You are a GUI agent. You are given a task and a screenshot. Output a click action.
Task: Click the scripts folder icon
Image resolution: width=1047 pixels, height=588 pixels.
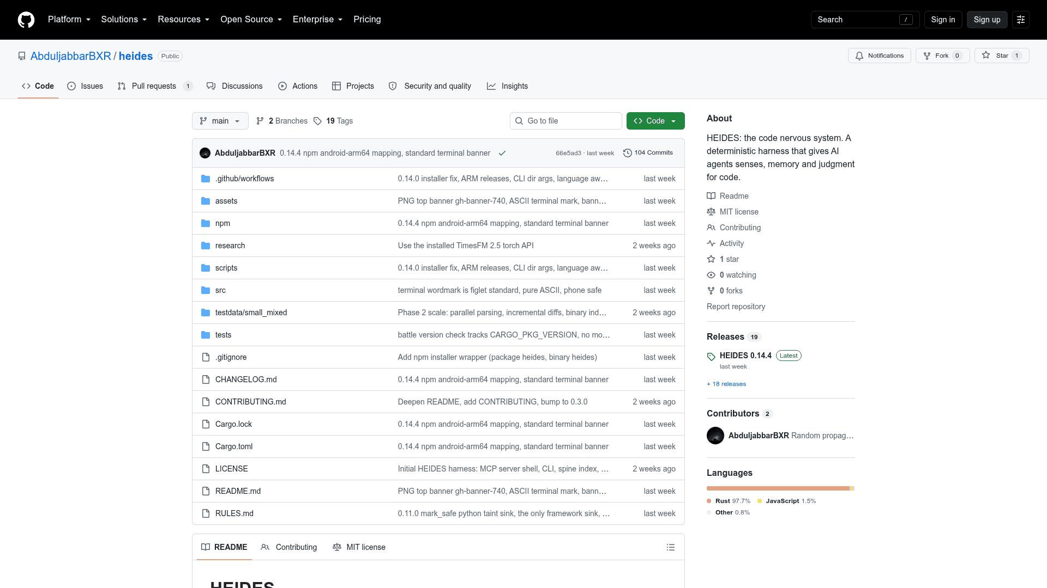pos(206,268)
